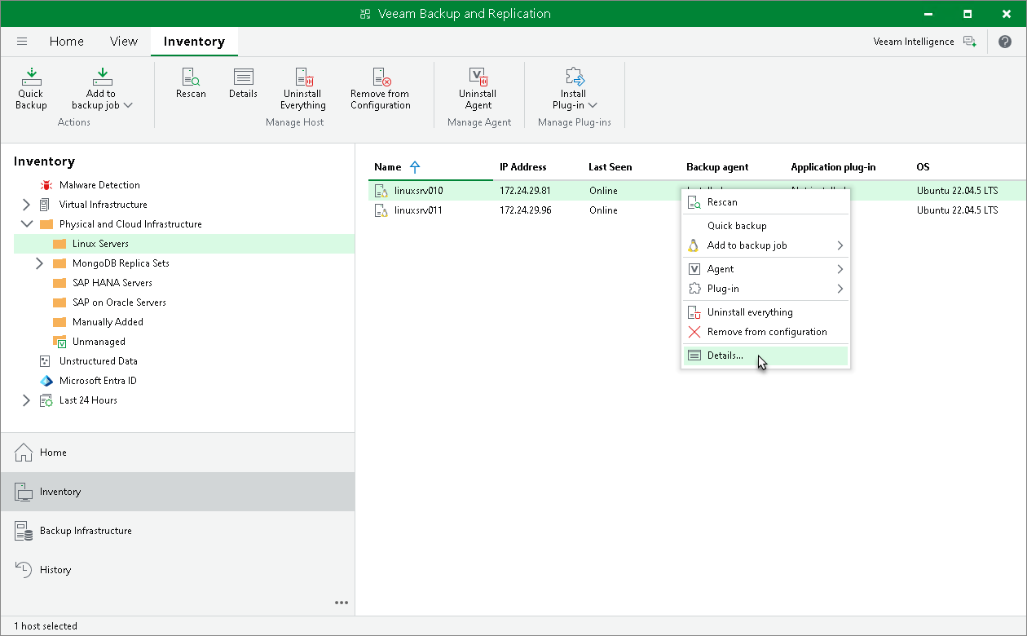Collapse the Physical and Cloud Infrastructure node
Image resolution: width=1027 pixels, height=636 pixels.
(26, 224)
